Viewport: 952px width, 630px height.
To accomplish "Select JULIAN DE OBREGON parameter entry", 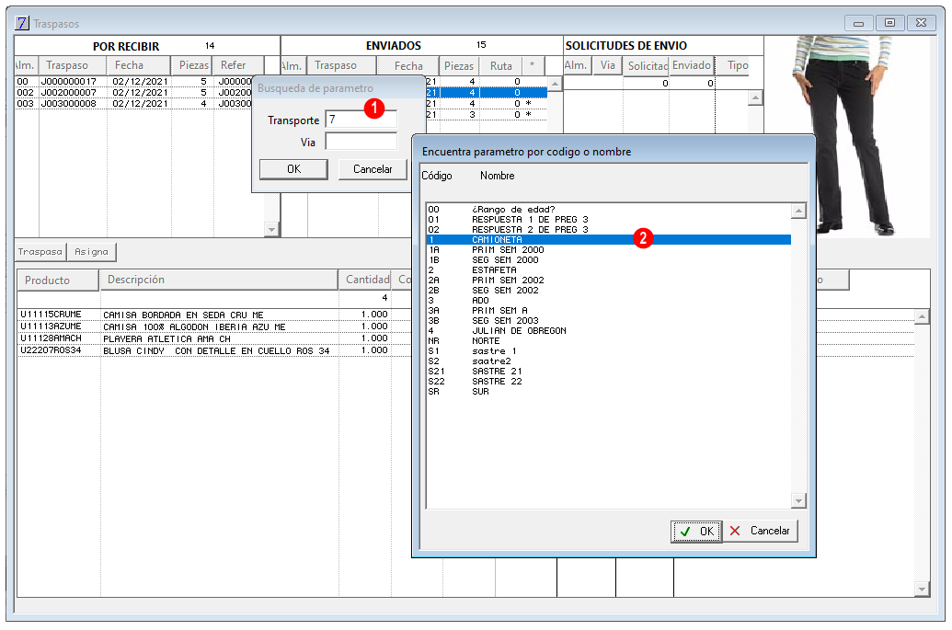I will click(x=608, y=331).
